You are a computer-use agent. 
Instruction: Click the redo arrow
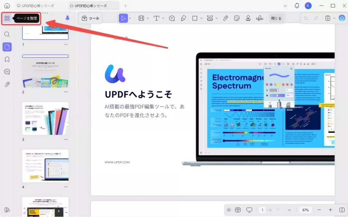pos(316,18)
